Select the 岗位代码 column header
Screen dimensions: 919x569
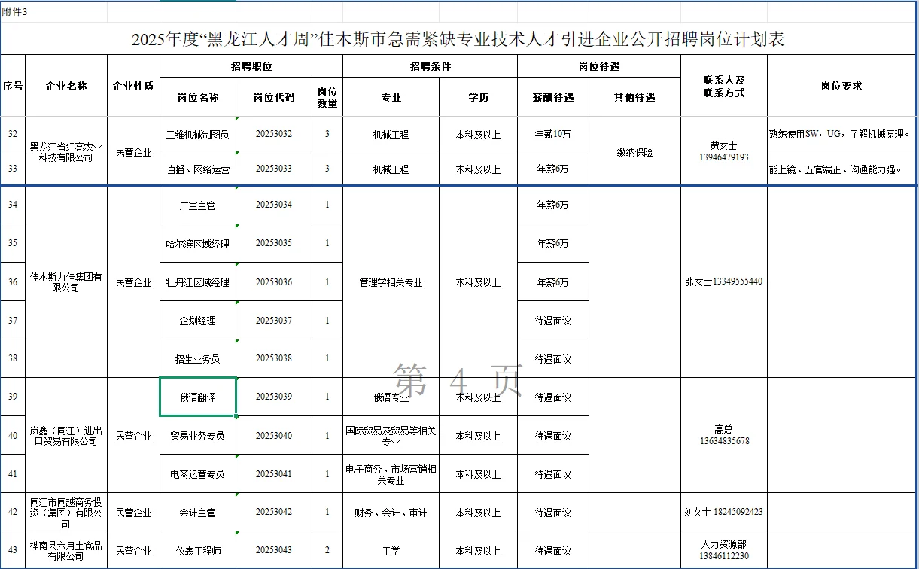(x=274, y=97)
